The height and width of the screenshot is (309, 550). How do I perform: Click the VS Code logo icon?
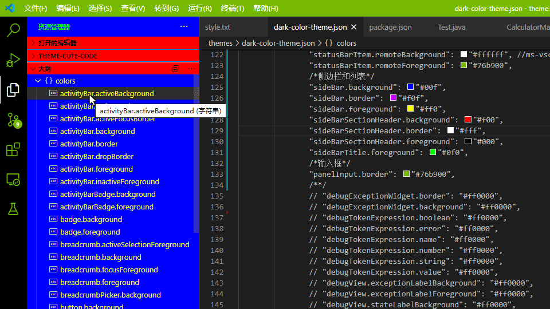[10, 7]
